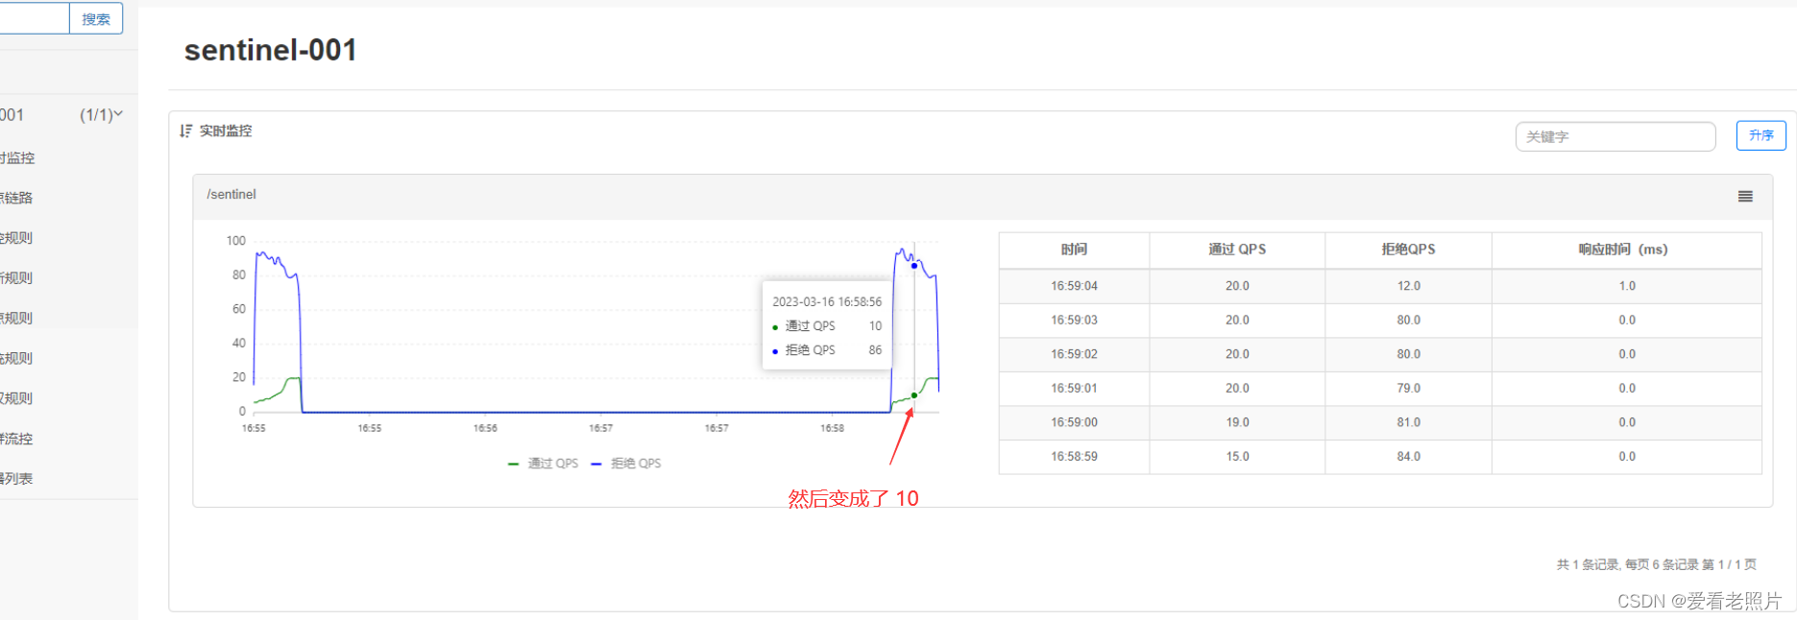
Task: Click the pagination summary 共 1 条记录 text
Action: (1656, 564)
